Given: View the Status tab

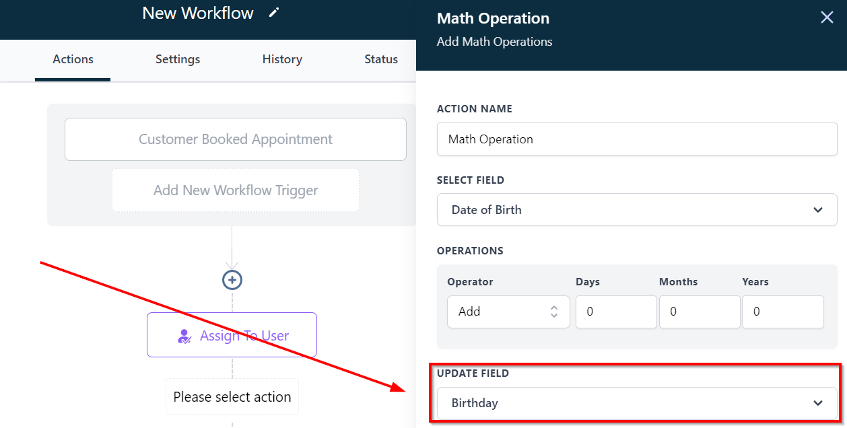Looking at the screenshot, I should [x=381, y=59].
